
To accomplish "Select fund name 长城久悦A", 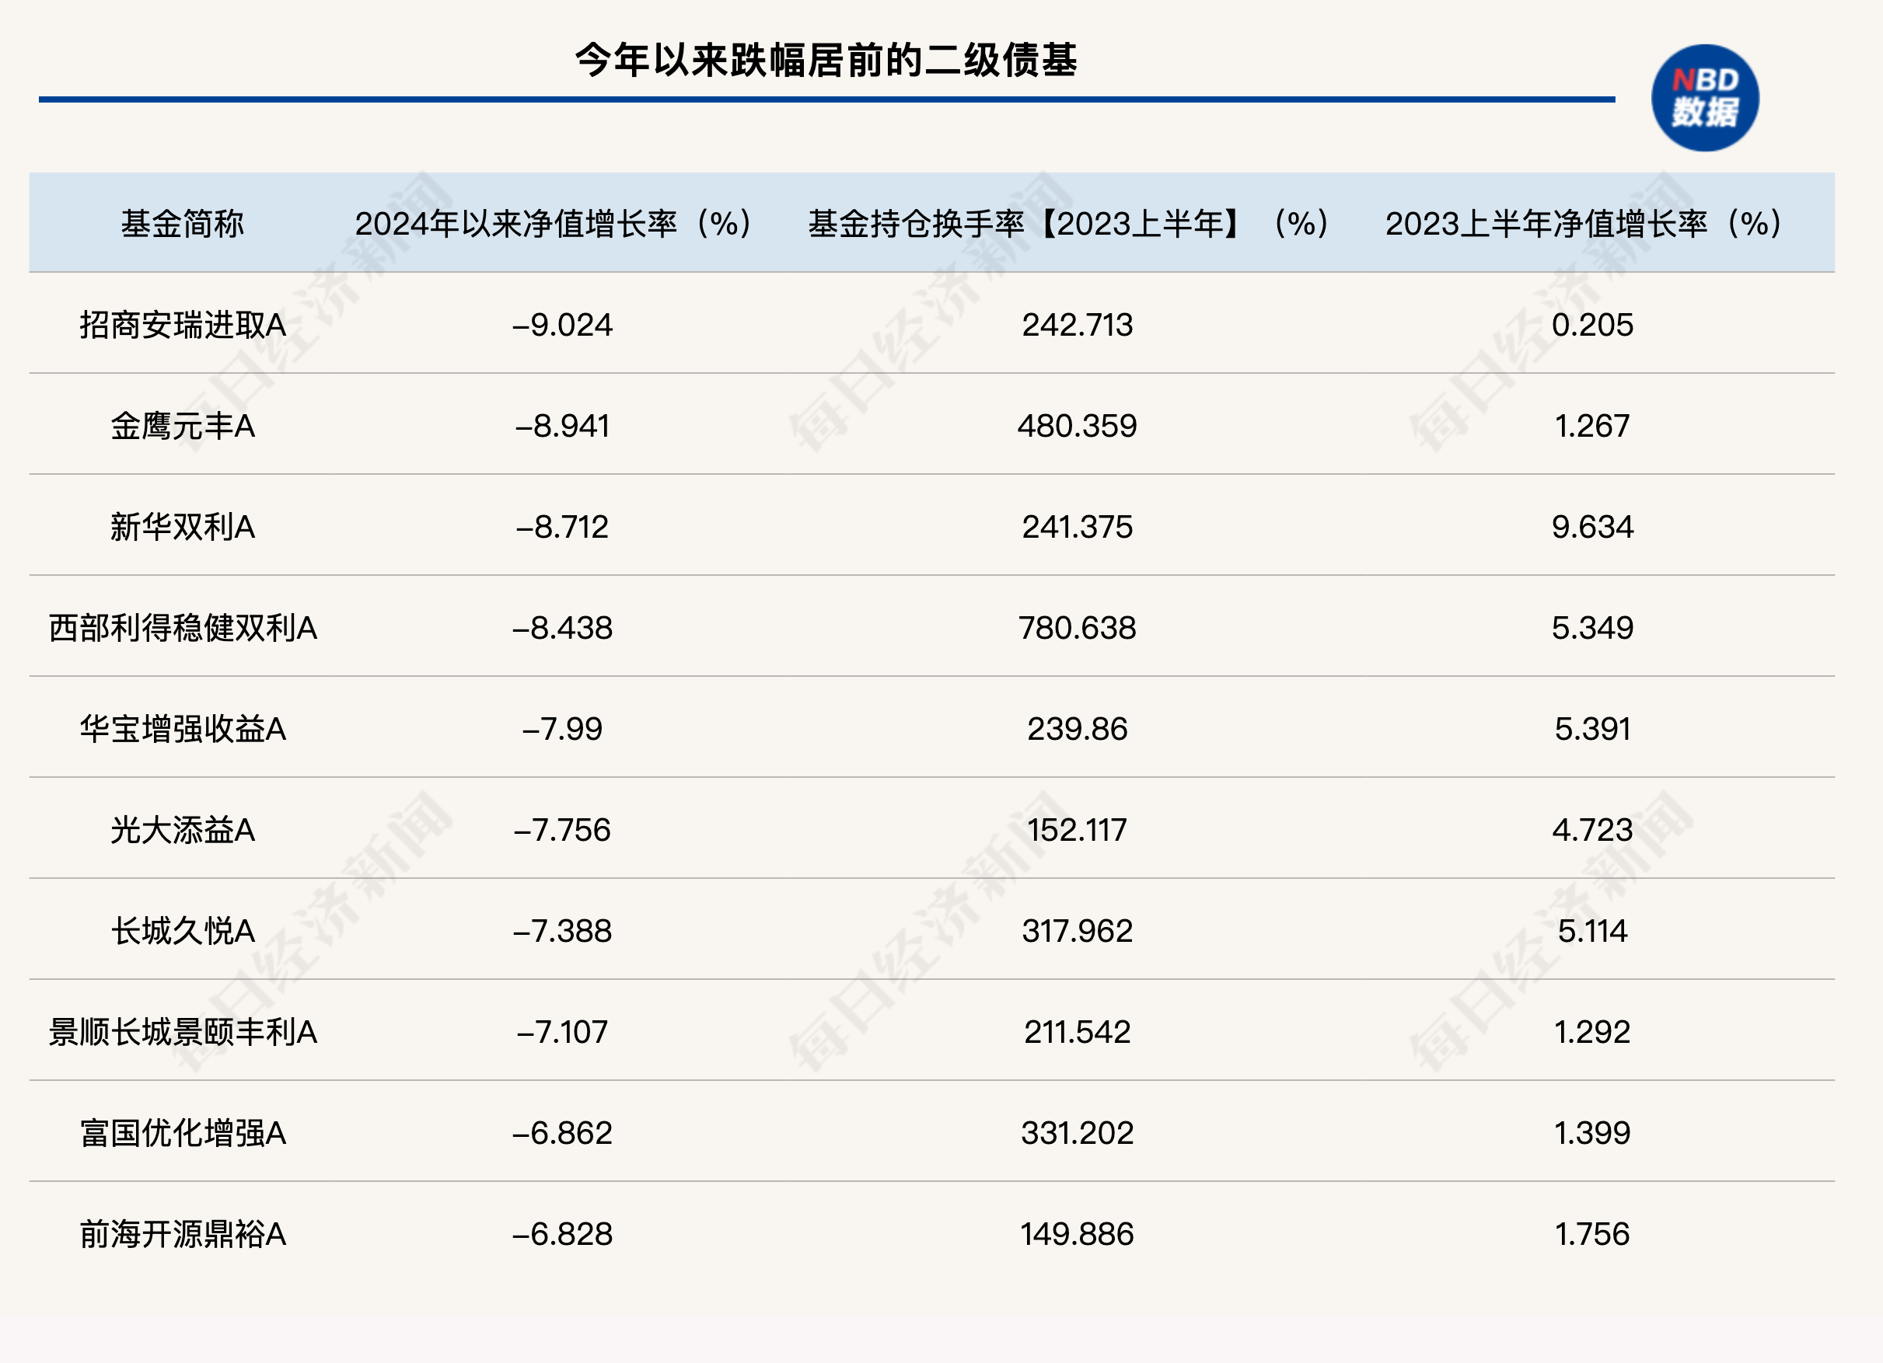I will pos(183,930).
